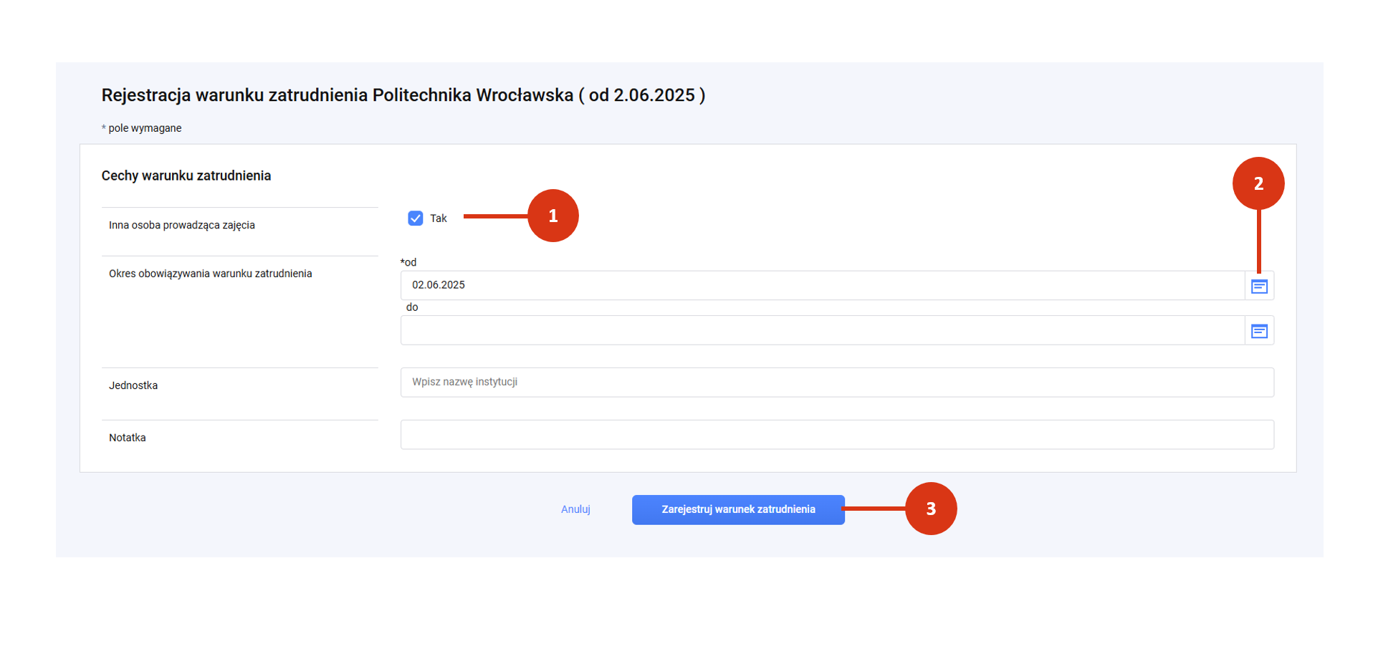
Task: Click the 'Notatka' label
Action: [128, 438]
